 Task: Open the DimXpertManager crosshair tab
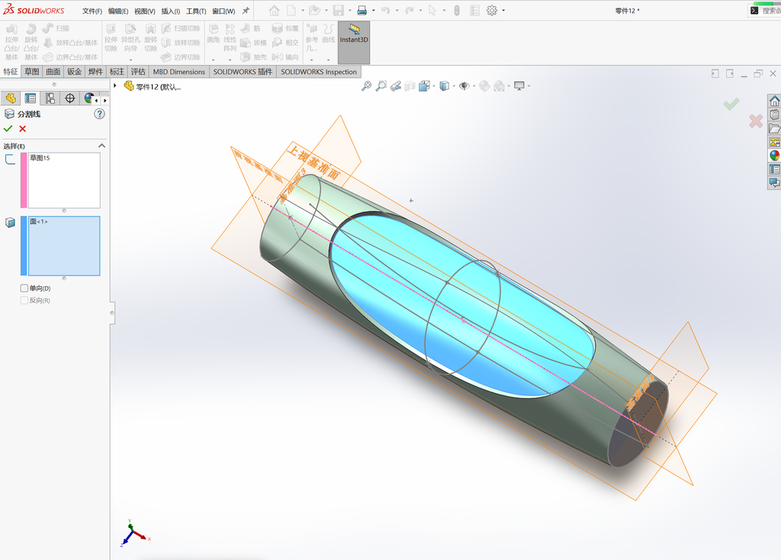(69, 98)
